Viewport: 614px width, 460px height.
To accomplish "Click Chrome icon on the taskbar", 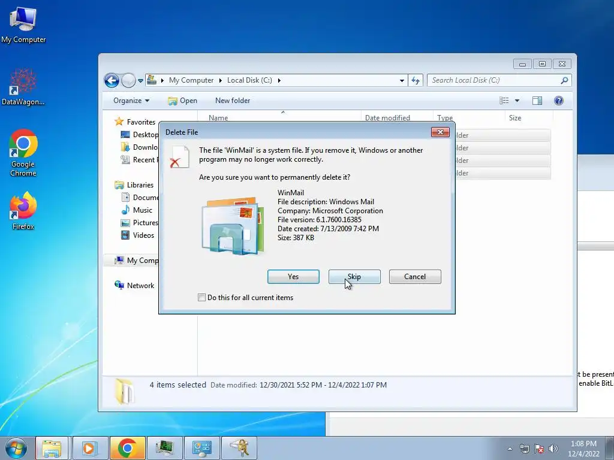I will pyautogui.click(x=127, y=448).
